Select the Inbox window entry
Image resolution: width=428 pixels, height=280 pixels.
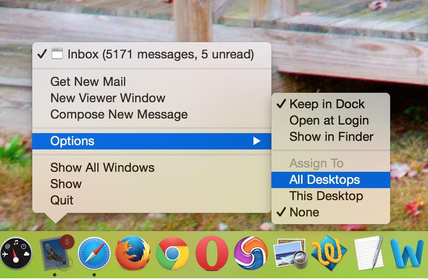pos(152,54)
